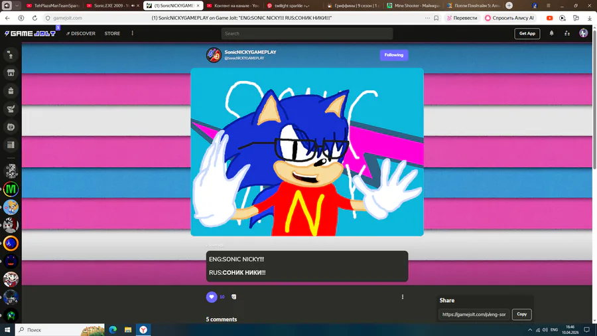
Task: Go back to the previous page
Action: pos(7,18)
